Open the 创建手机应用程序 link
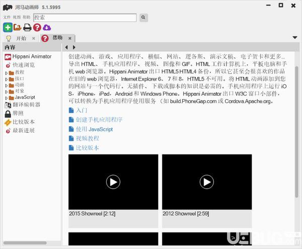 (99, 120)
